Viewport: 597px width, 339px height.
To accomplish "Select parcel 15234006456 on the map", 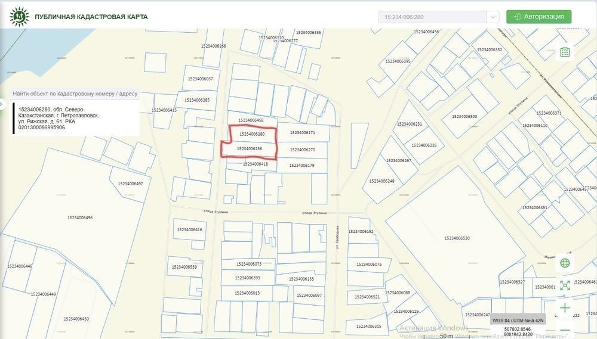I will click(426, 32).
